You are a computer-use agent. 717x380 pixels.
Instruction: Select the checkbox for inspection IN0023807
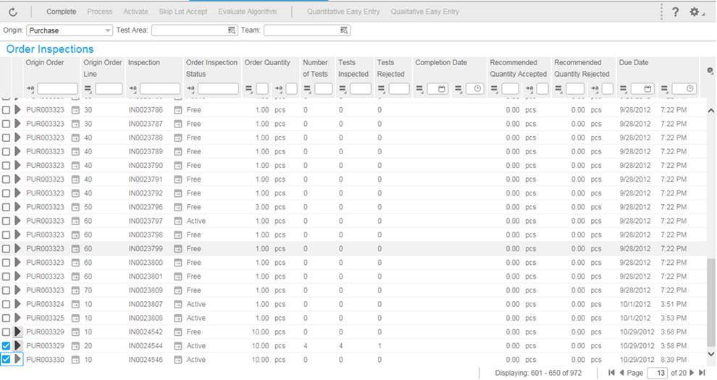7,305
